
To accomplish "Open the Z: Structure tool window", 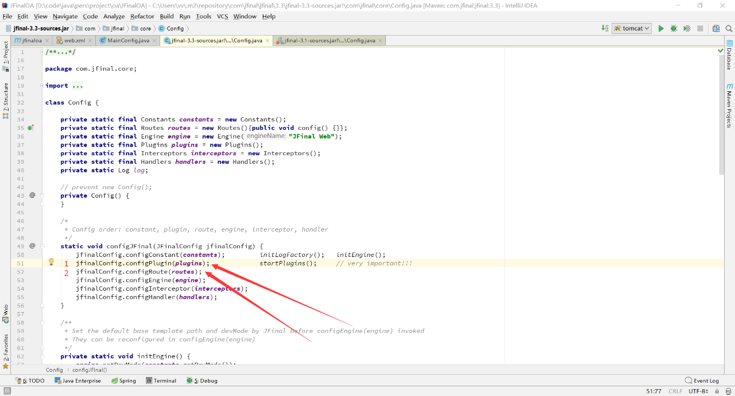I will (x=6, y=101).
